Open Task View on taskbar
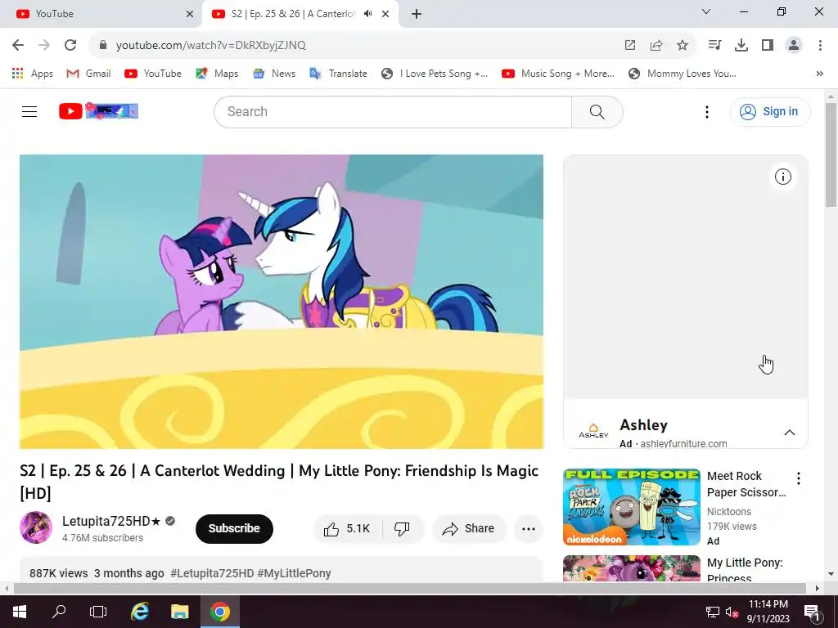This screenshot has width=838, height=628. coord(98,612)
